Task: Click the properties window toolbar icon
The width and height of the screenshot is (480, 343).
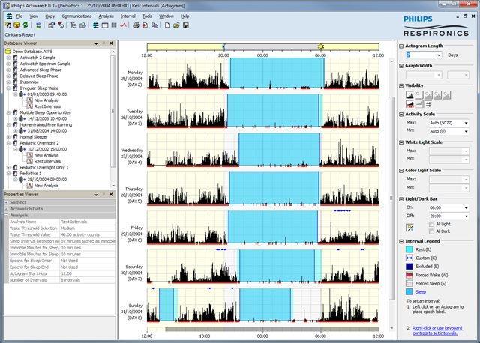Action: tap(52, 25)
